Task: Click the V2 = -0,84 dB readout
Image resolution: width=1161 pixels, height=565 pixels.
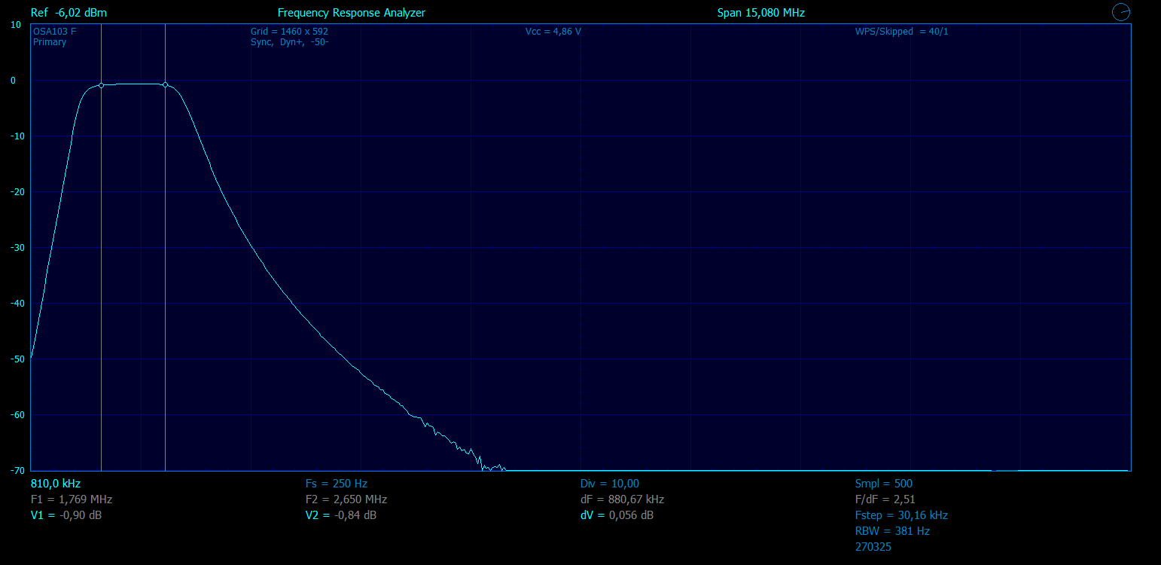Action: point(341,515)
